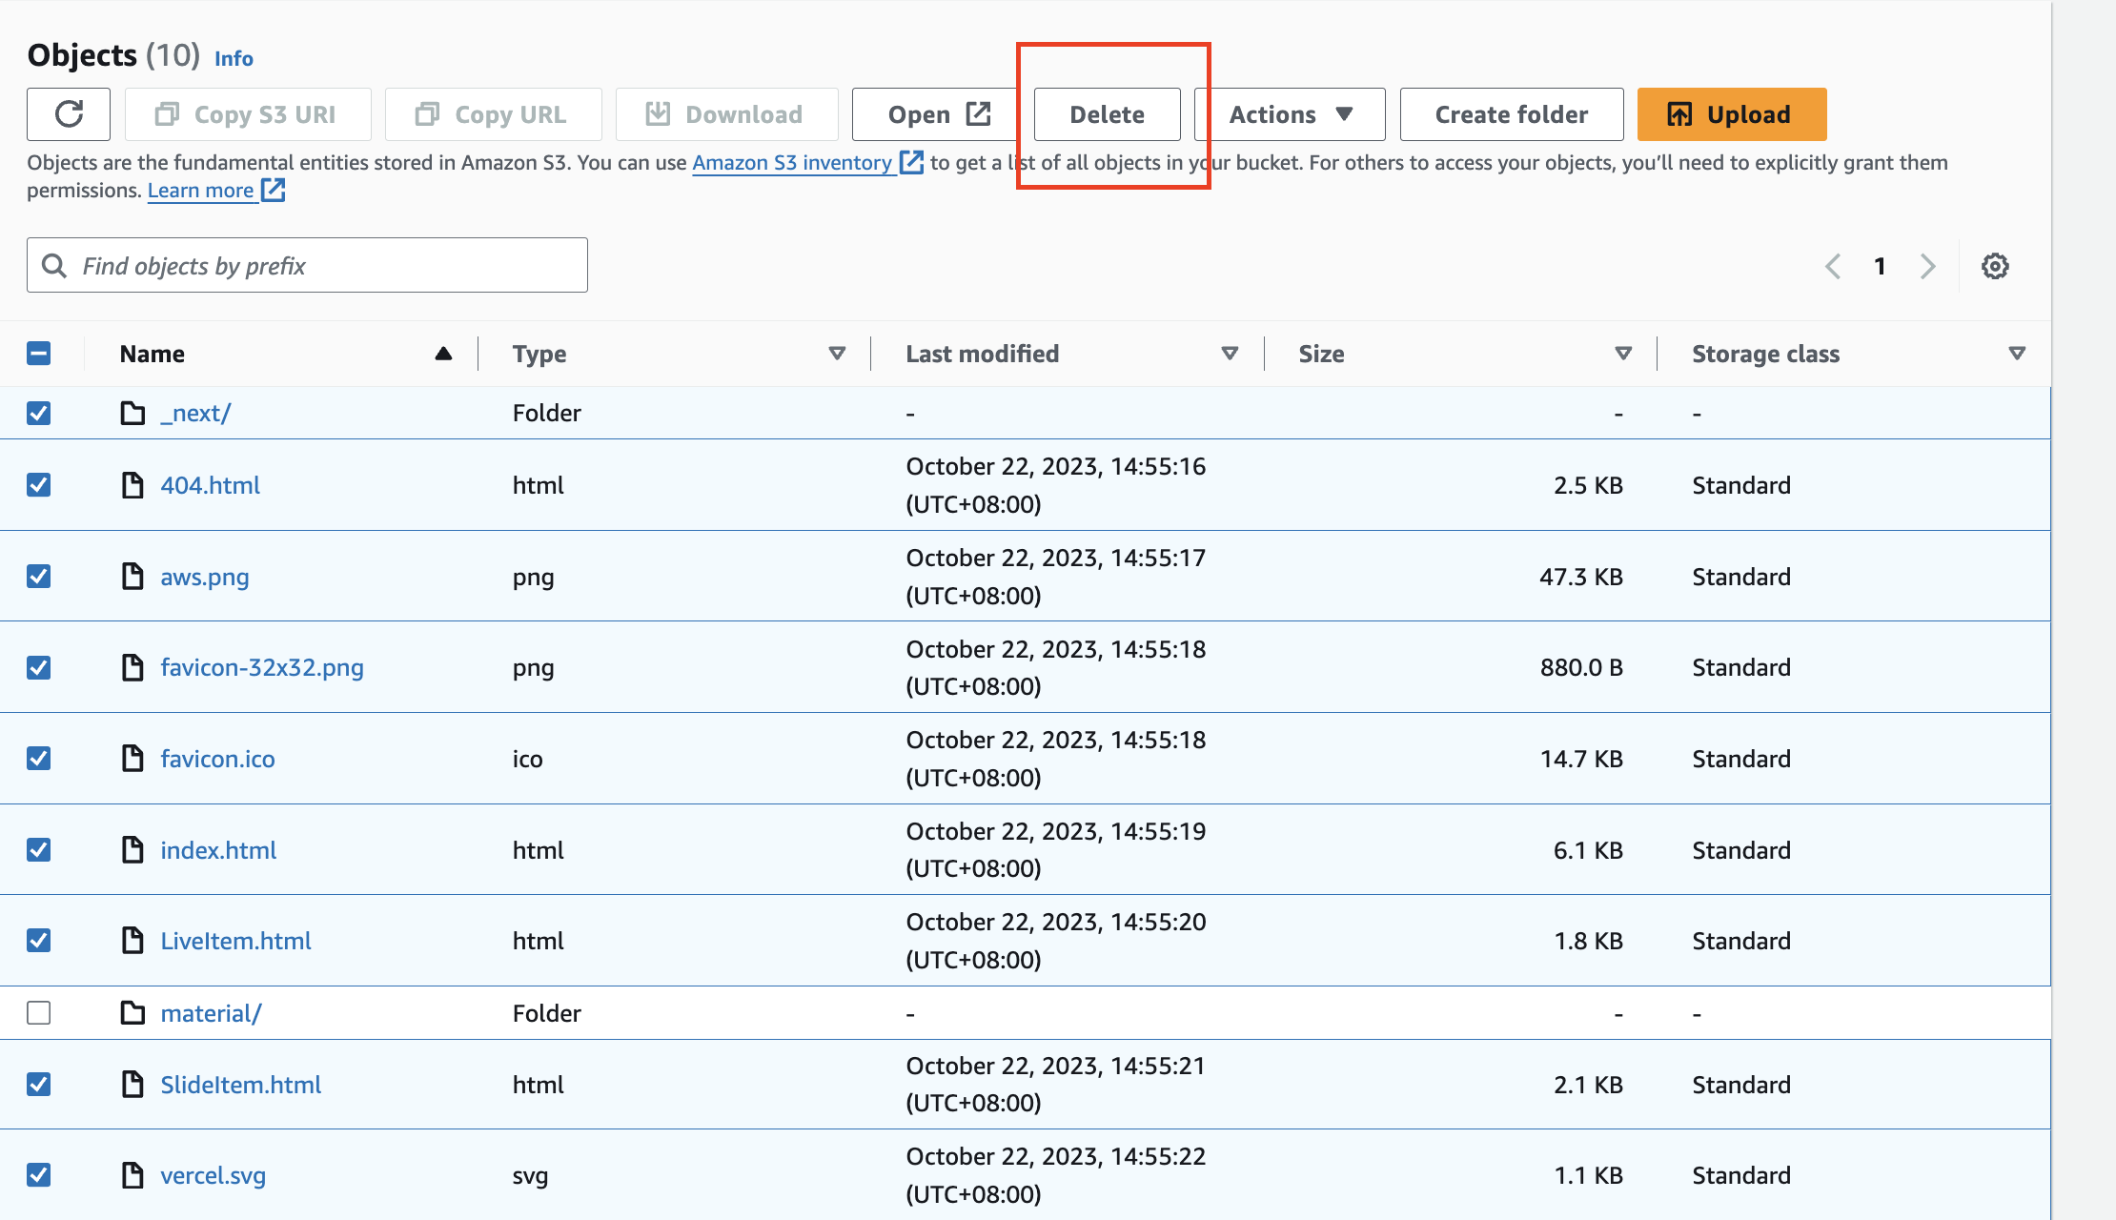Viewport: 2116px width, 1220px height.
Task: Click the SlideItem.html file icon
Action: click(x=132, y=1085)
